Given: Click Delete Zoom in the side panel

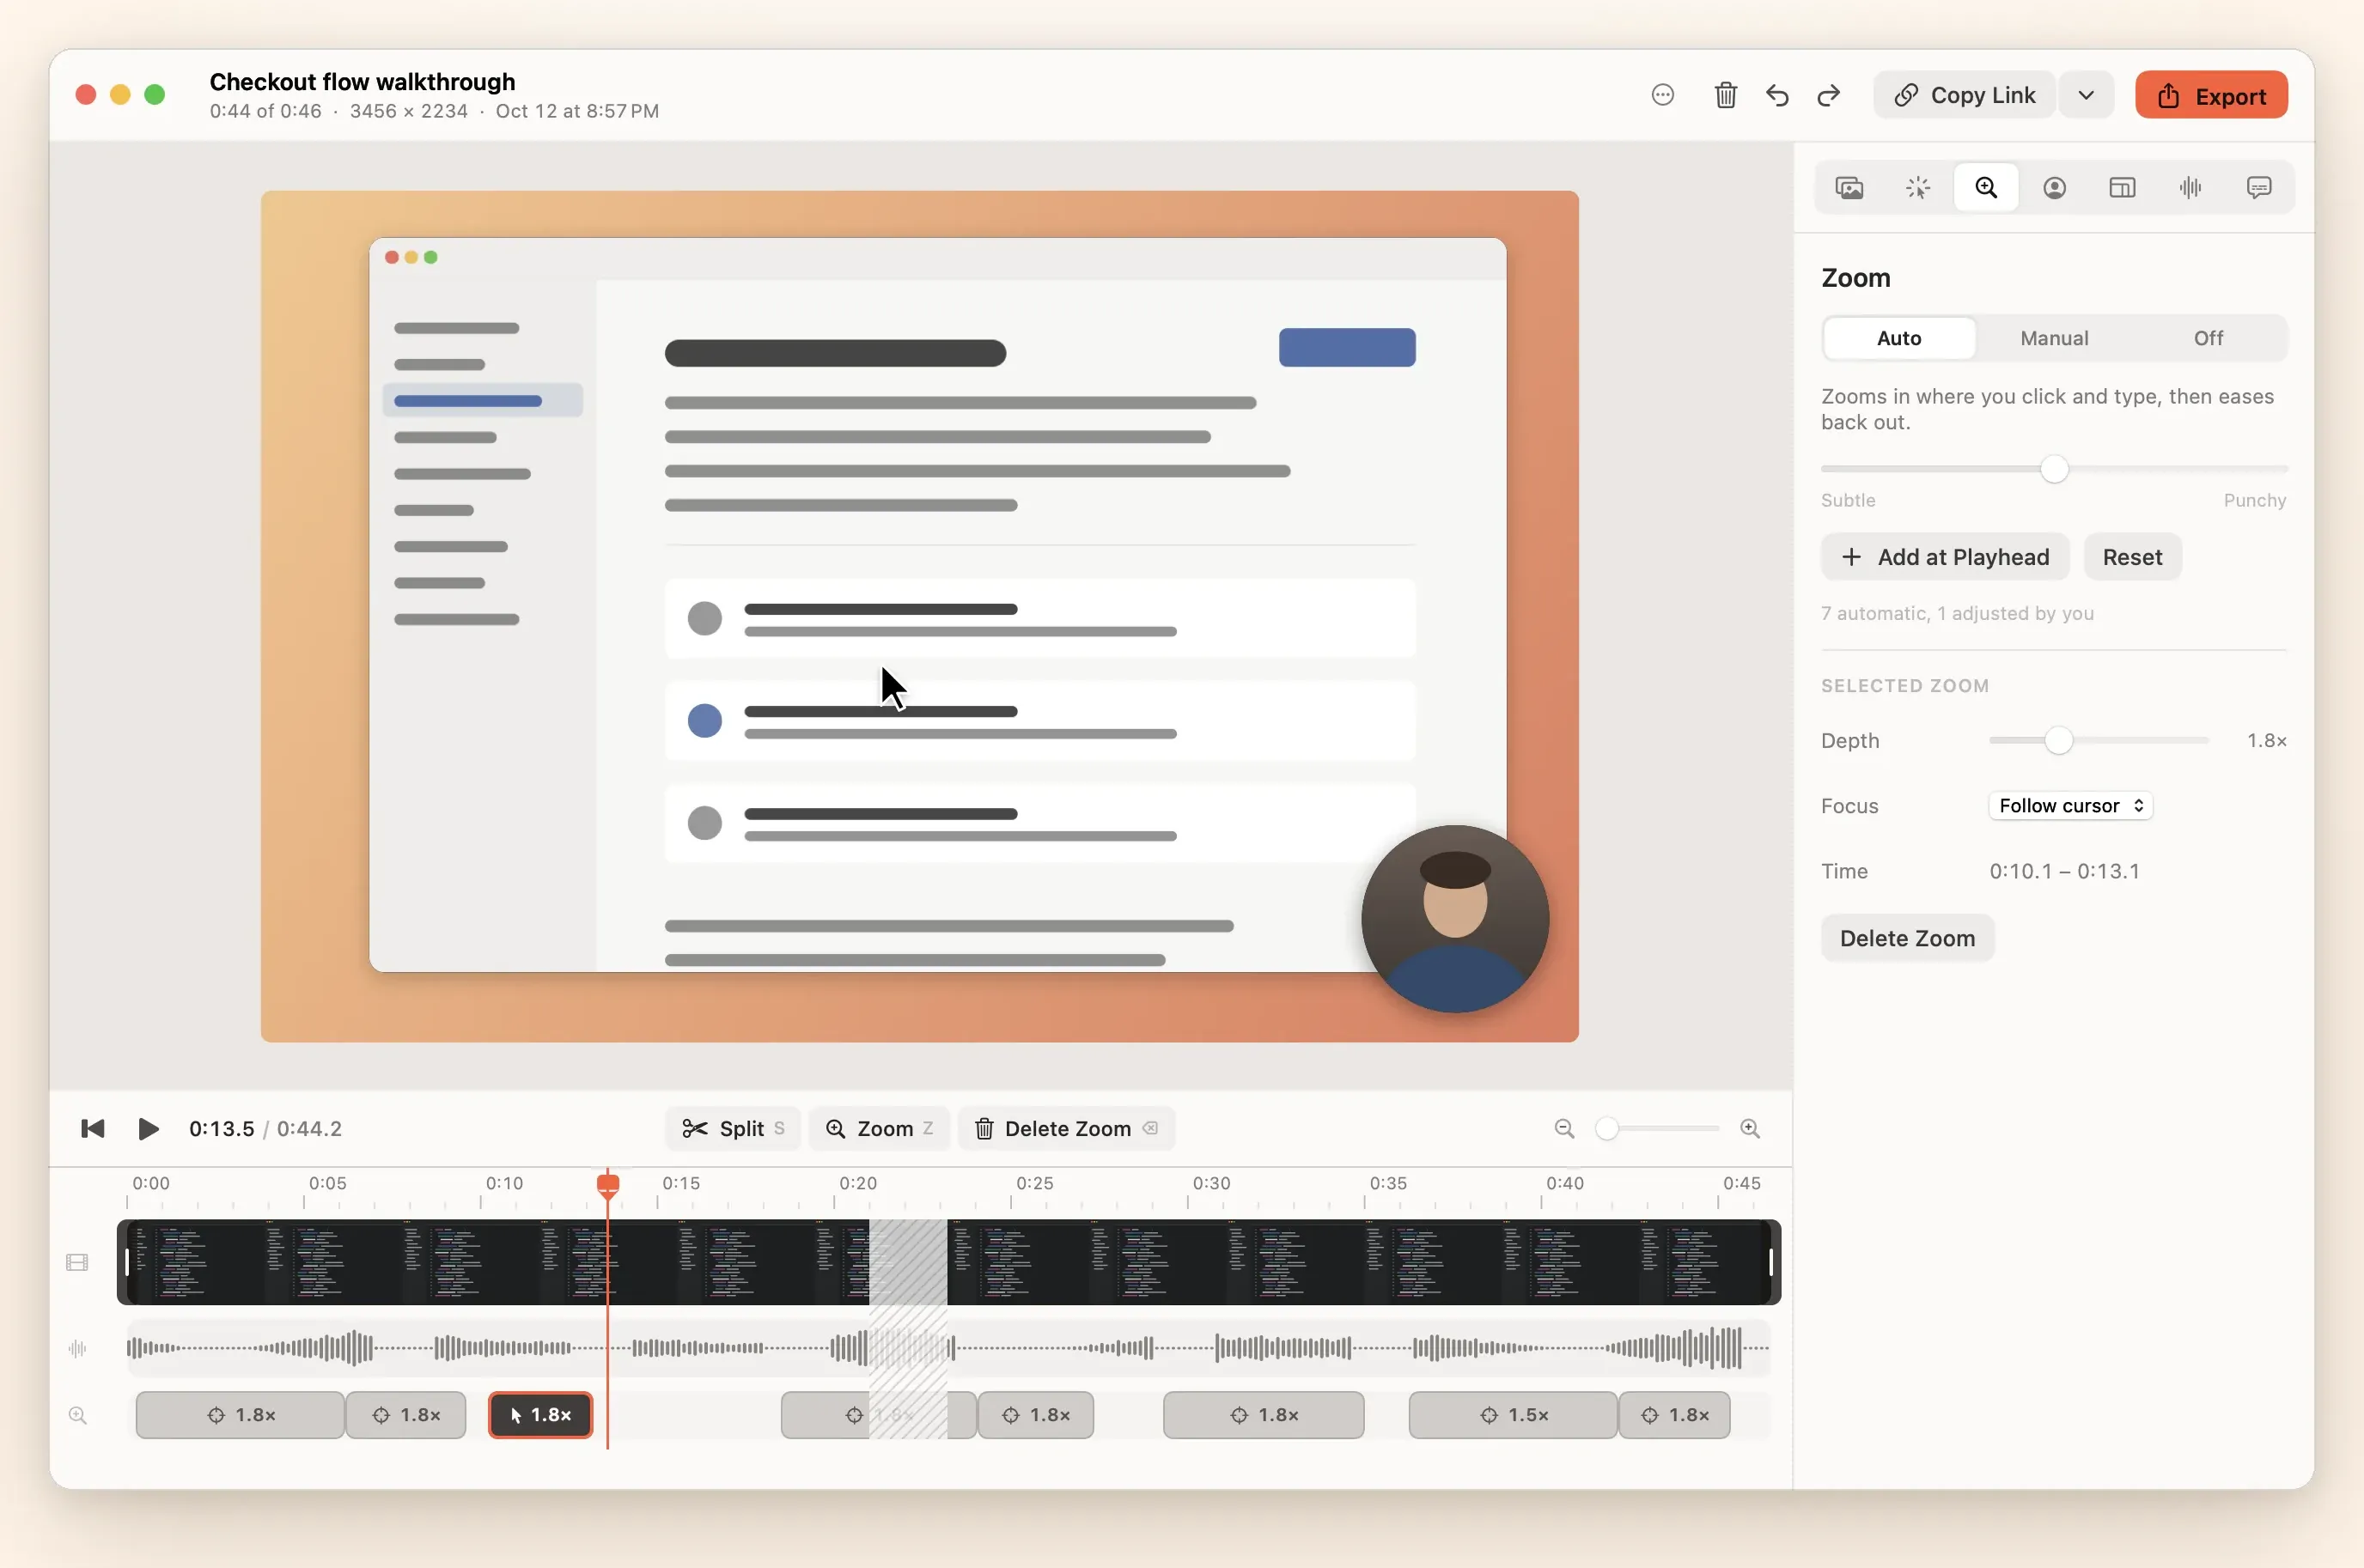Looking at the screenshot, I should 1906,938.
